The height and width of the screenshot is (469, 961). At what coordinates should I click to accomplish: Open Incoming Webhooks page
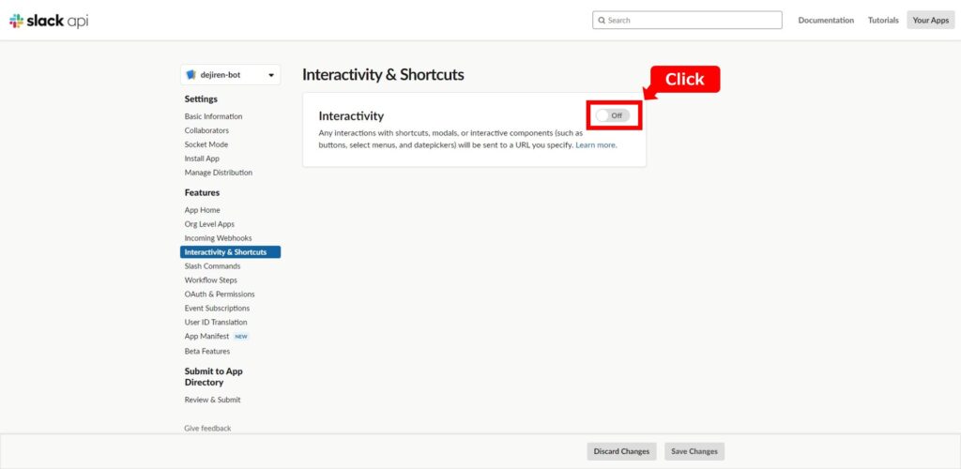pyautogui.click(x=218, y=238)
